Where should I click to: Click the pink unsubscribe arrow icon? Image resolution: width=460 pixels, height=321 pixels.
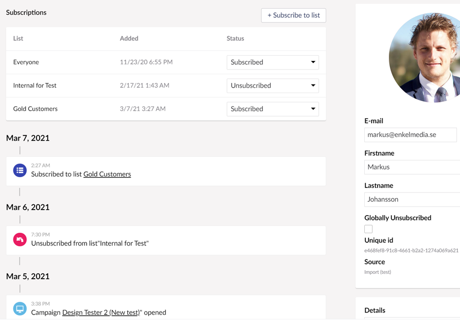(x=20, y=240)
